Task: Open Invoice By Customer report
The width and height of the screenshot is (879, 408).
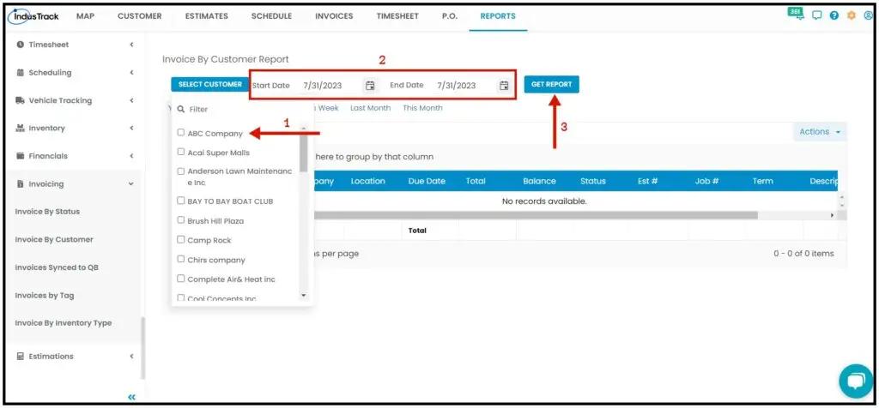Action: [x=54, y=239]
